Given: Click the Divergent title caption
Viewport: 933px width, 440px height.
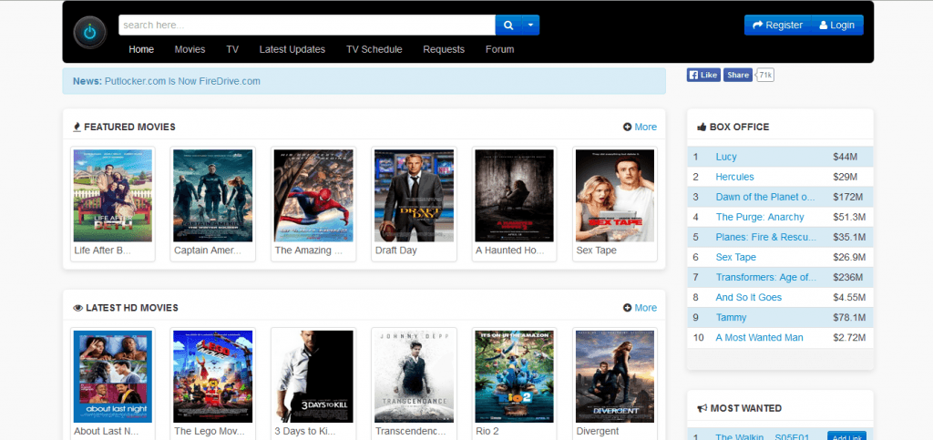Looking at the screenshot, I should click(x=598, y=431).
